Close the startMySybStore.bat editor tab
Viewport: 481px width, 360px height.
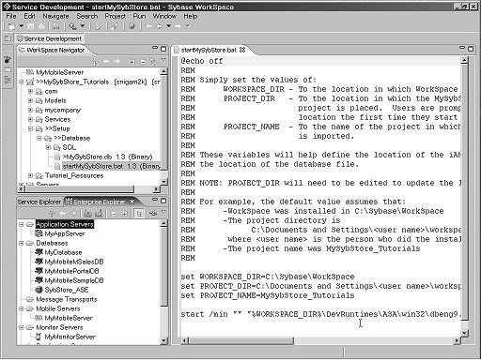click(x=242, y=50)
